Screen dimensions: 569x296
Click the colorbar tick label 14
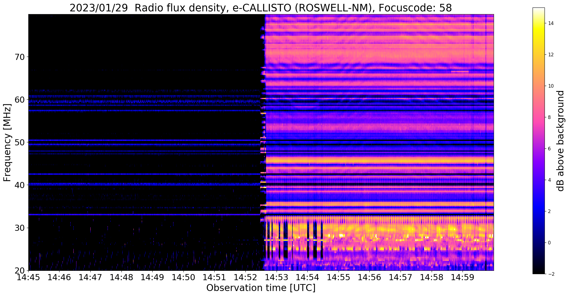[550, 23]
